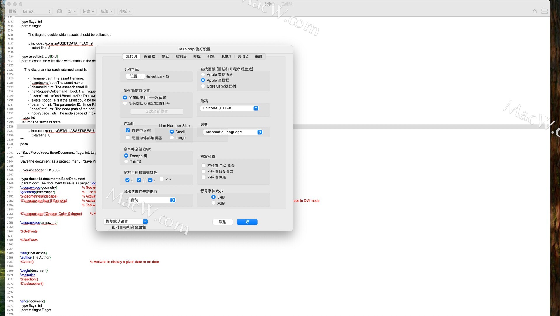Switch to the 主题 tab
This screenshot has height=316, width=560.
click(258, 57)
